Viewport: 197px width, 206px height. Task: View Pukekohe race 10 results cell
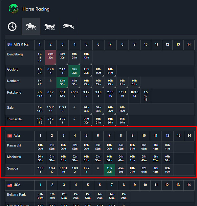pyautogui.click(x=146, y=96)
